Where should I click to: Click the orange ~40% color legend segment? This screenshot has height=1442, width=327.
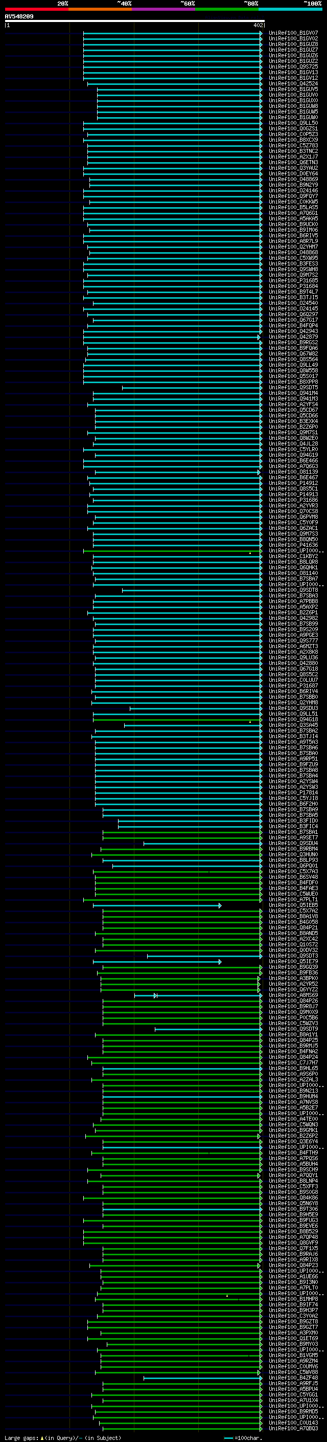tap(100, 9)
